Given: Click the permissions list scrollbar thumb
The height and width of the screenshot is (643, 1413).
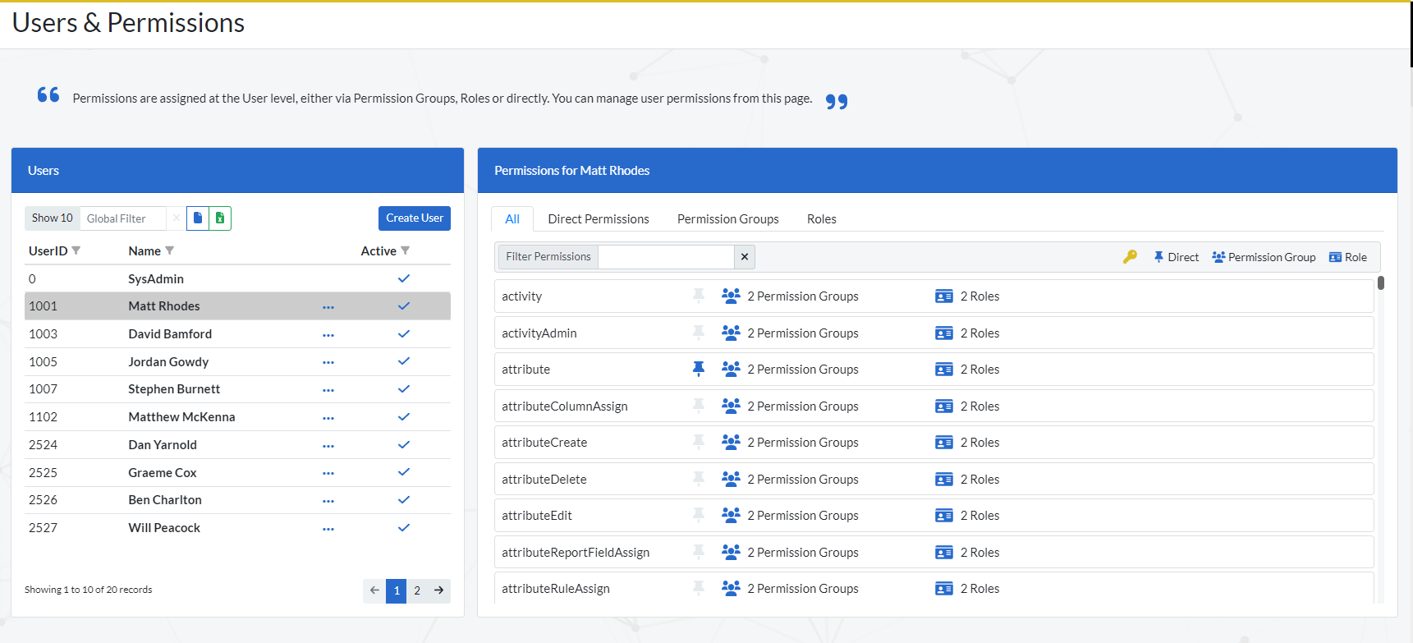Looking at the screenshot, I should (1381, 283).
